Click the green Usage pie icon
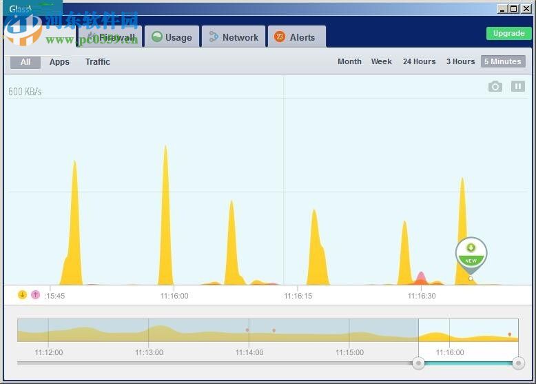 (157, 37)
